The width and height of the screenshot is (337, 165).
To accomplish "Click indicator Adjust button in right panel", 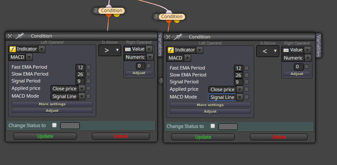I will pyautogui.click(x=210, y=111).
